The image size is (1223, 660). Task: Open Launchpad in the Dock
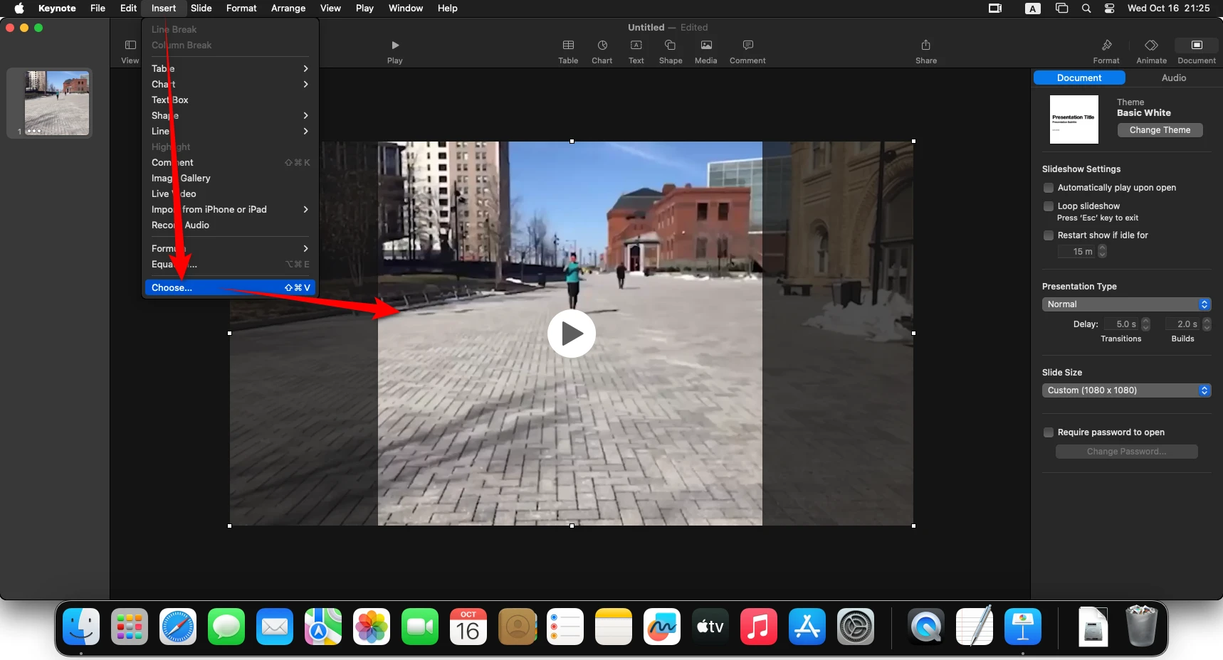point(130,627)
